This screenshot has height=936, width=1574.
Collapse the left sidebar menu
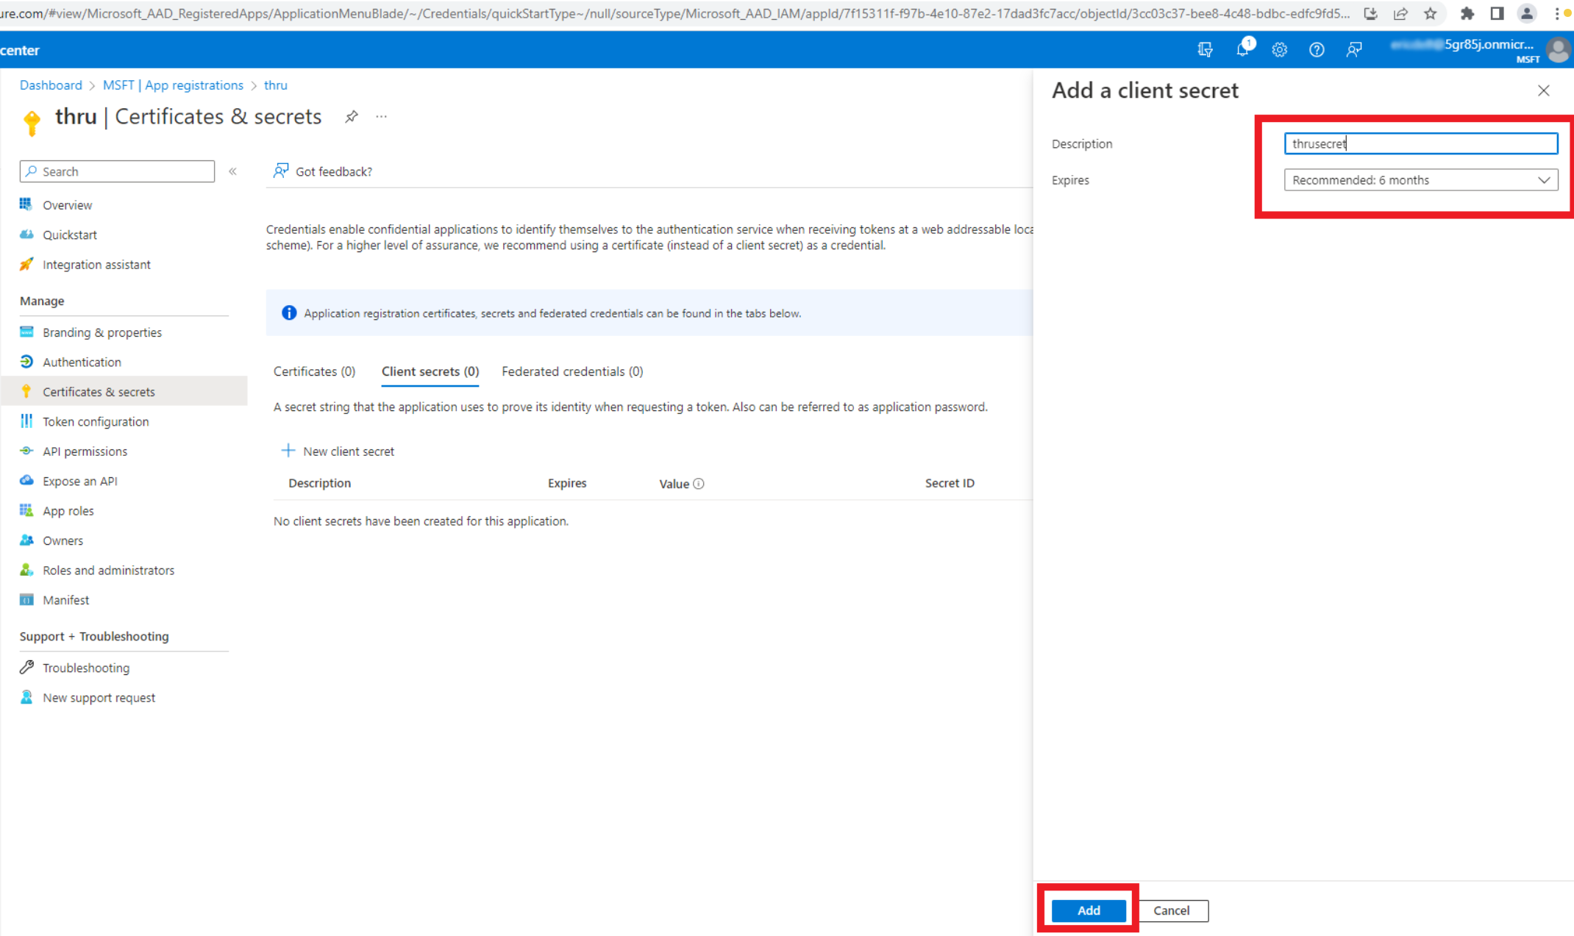tap(232, 171)
